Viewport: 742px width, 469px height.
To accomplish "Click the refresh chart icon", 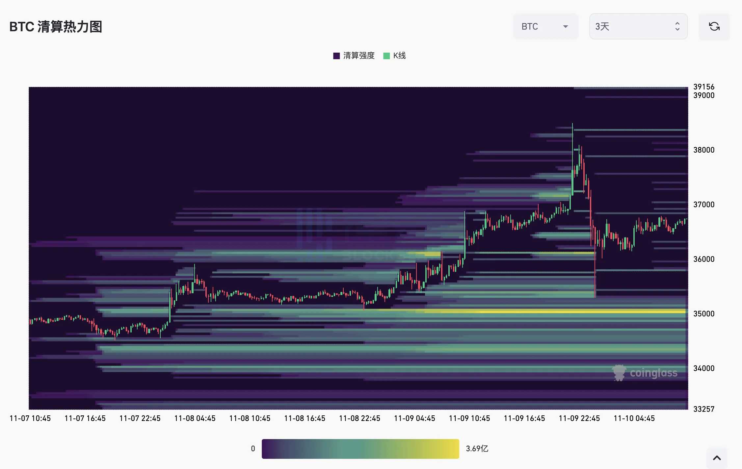I will tap(714, 27).
